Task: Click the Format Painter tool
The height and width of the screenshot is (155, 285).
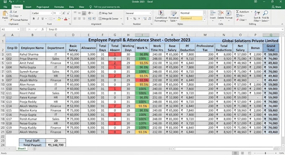Action: coord(19,20)
